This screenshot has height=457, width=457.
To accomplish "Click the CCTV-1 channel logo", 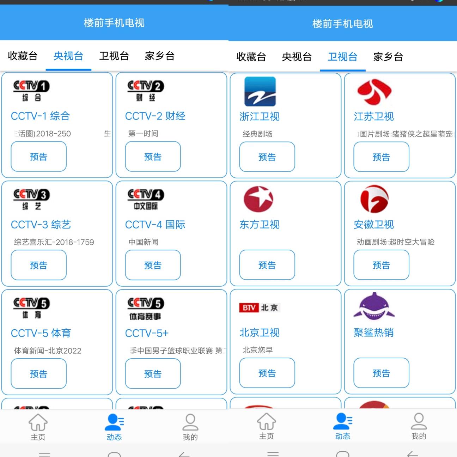I will (x=31, y=90).
